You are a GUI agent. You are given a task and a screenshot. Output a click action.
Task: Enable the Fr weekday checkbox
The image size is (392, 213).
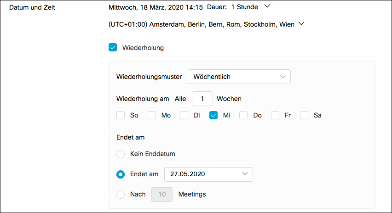pos(275,115)
